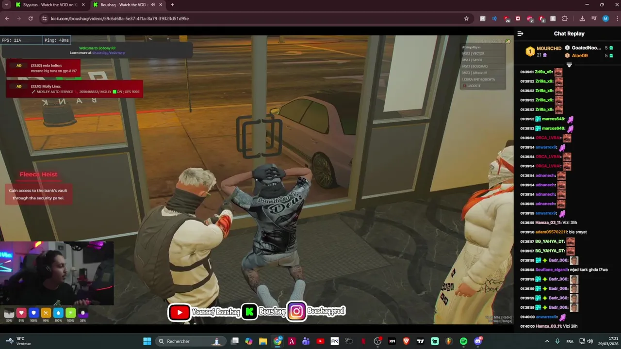View site information icon in address bar
The width and height of the screenshot is (621, 349).
[45, 18]
